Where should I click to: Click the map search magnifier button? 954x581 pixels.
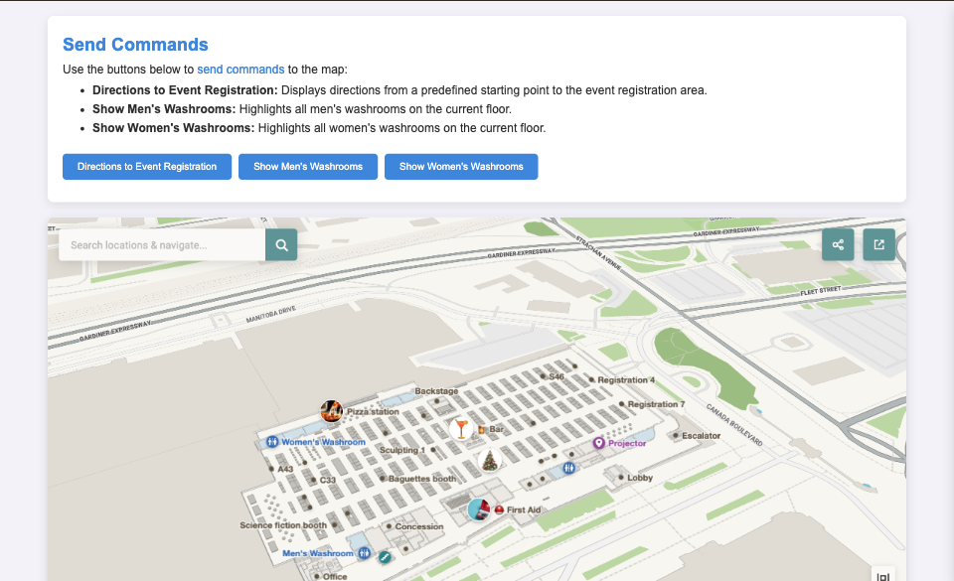point(281,245)
